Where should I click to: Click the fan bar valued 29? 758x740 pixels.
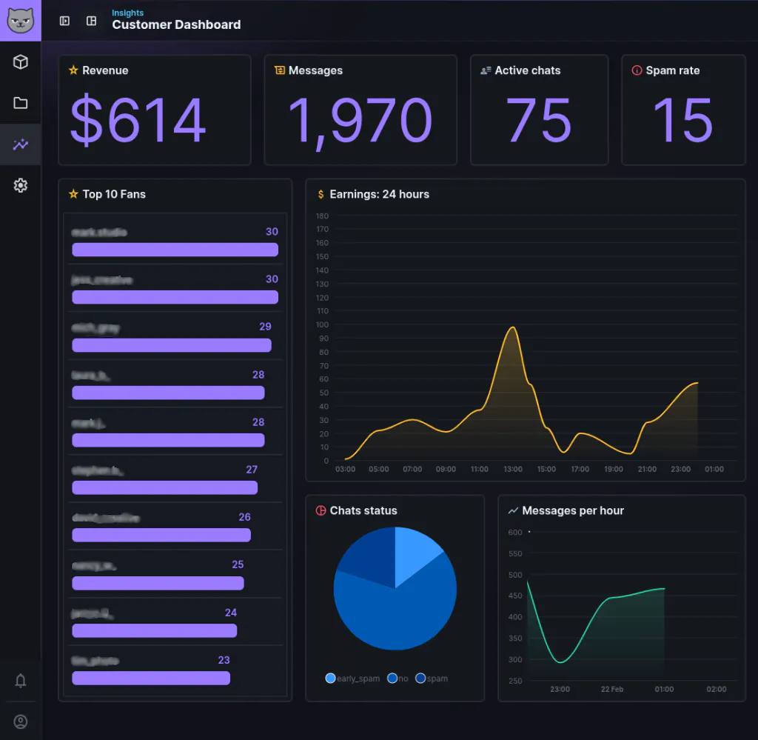tap(172, 345)
